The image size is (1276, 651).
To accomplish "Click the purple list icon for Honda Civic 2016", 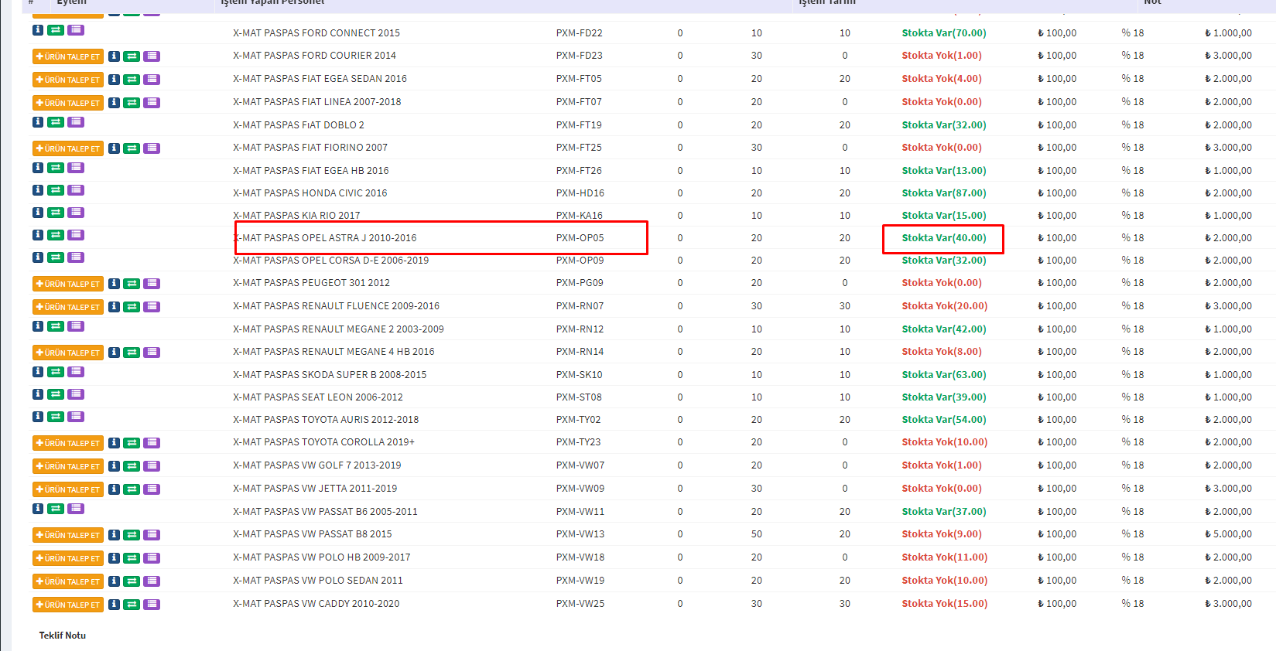I will tap(76, 190).
